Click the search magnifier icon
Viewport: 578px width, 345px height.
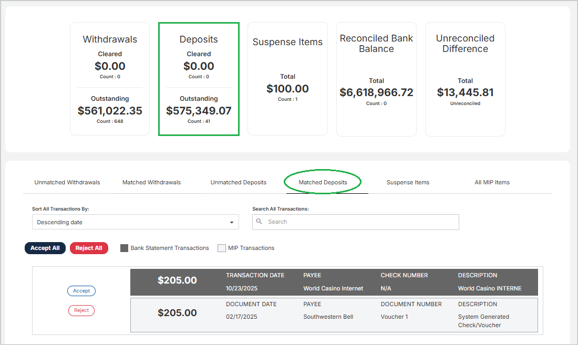click(x=260, y=222)
